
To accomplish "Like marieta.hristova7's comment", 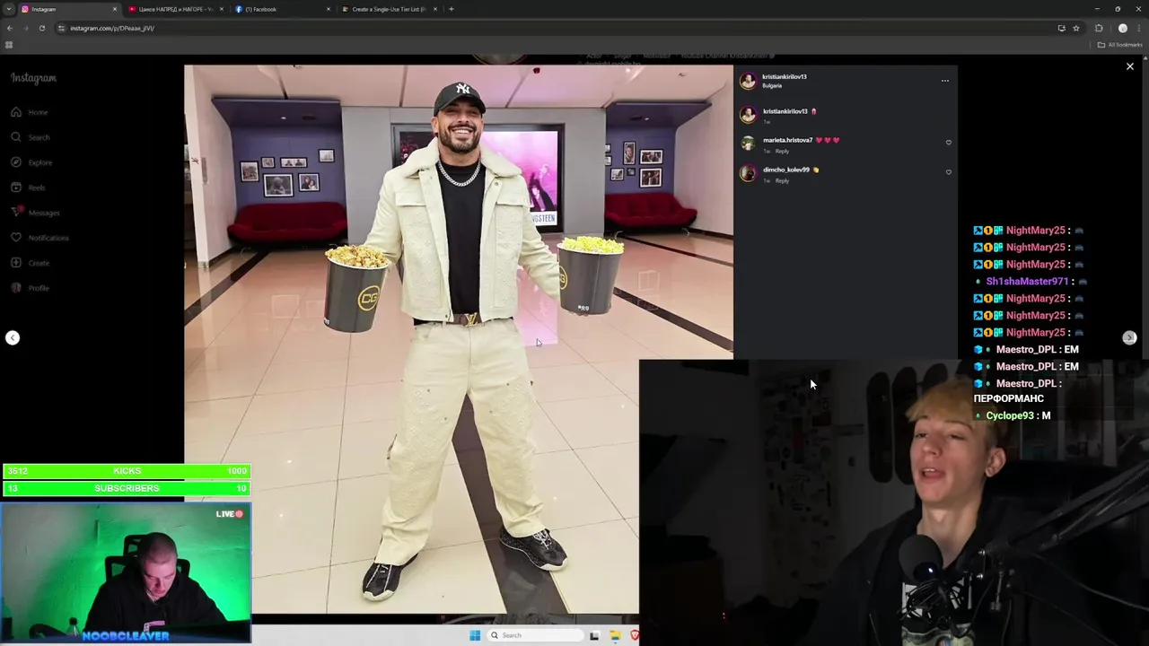I will (949, 143).
